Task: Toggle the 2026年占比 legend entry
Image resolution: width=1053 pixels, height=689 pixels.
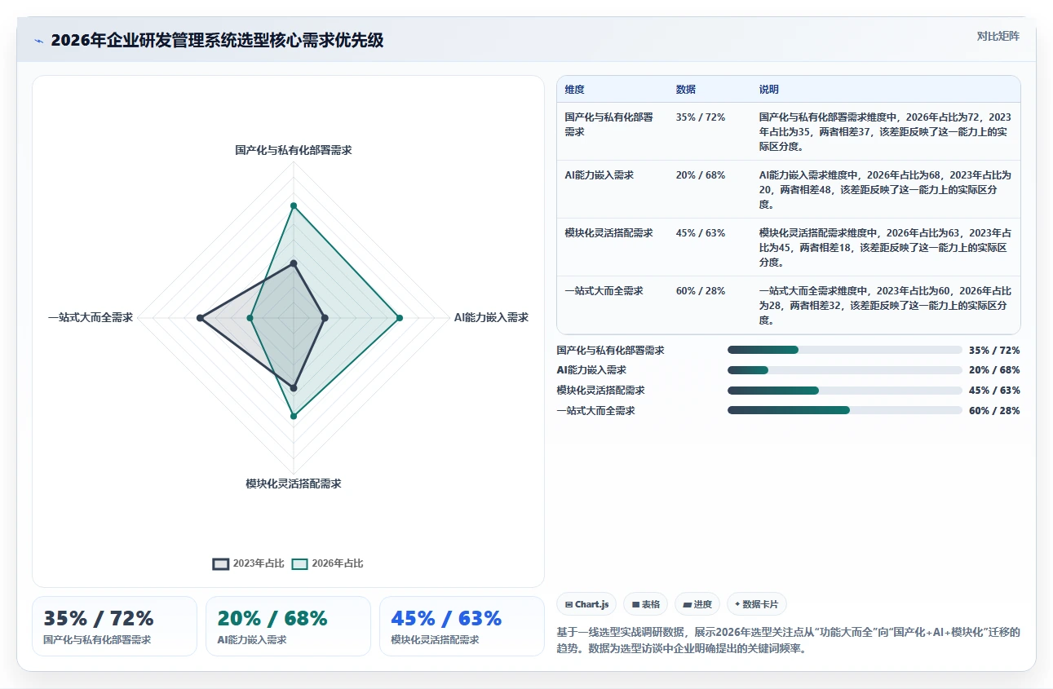Action: 327,563
